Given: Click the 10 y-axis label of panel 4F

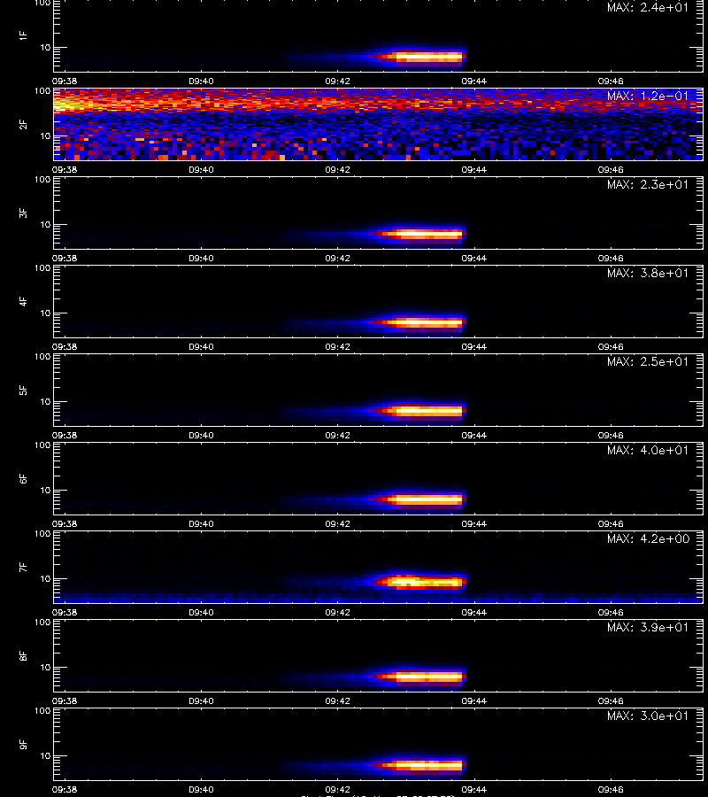Looking at the screenshot, I should point(45,313).
